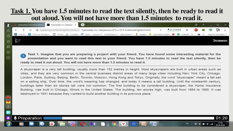This screenshot has width=233, height=131.
Task: Open the favorites star in left sidebar
Action: point(8,42)
